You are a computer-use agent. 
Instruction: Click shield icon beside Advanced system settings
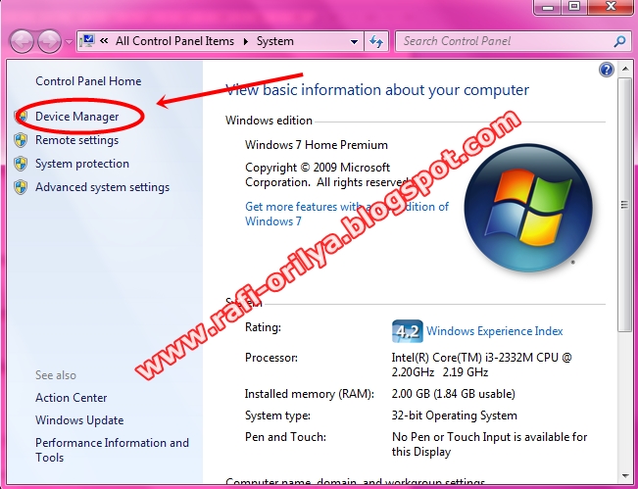[x=21, y=187]
